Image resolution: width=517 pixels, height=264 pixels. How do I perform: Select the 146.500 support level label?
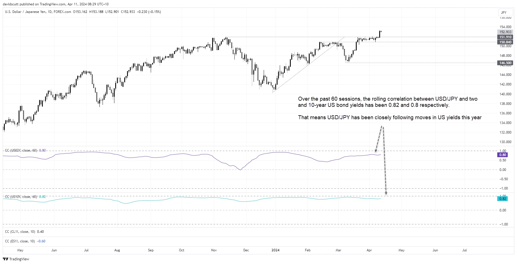point(505,63)
